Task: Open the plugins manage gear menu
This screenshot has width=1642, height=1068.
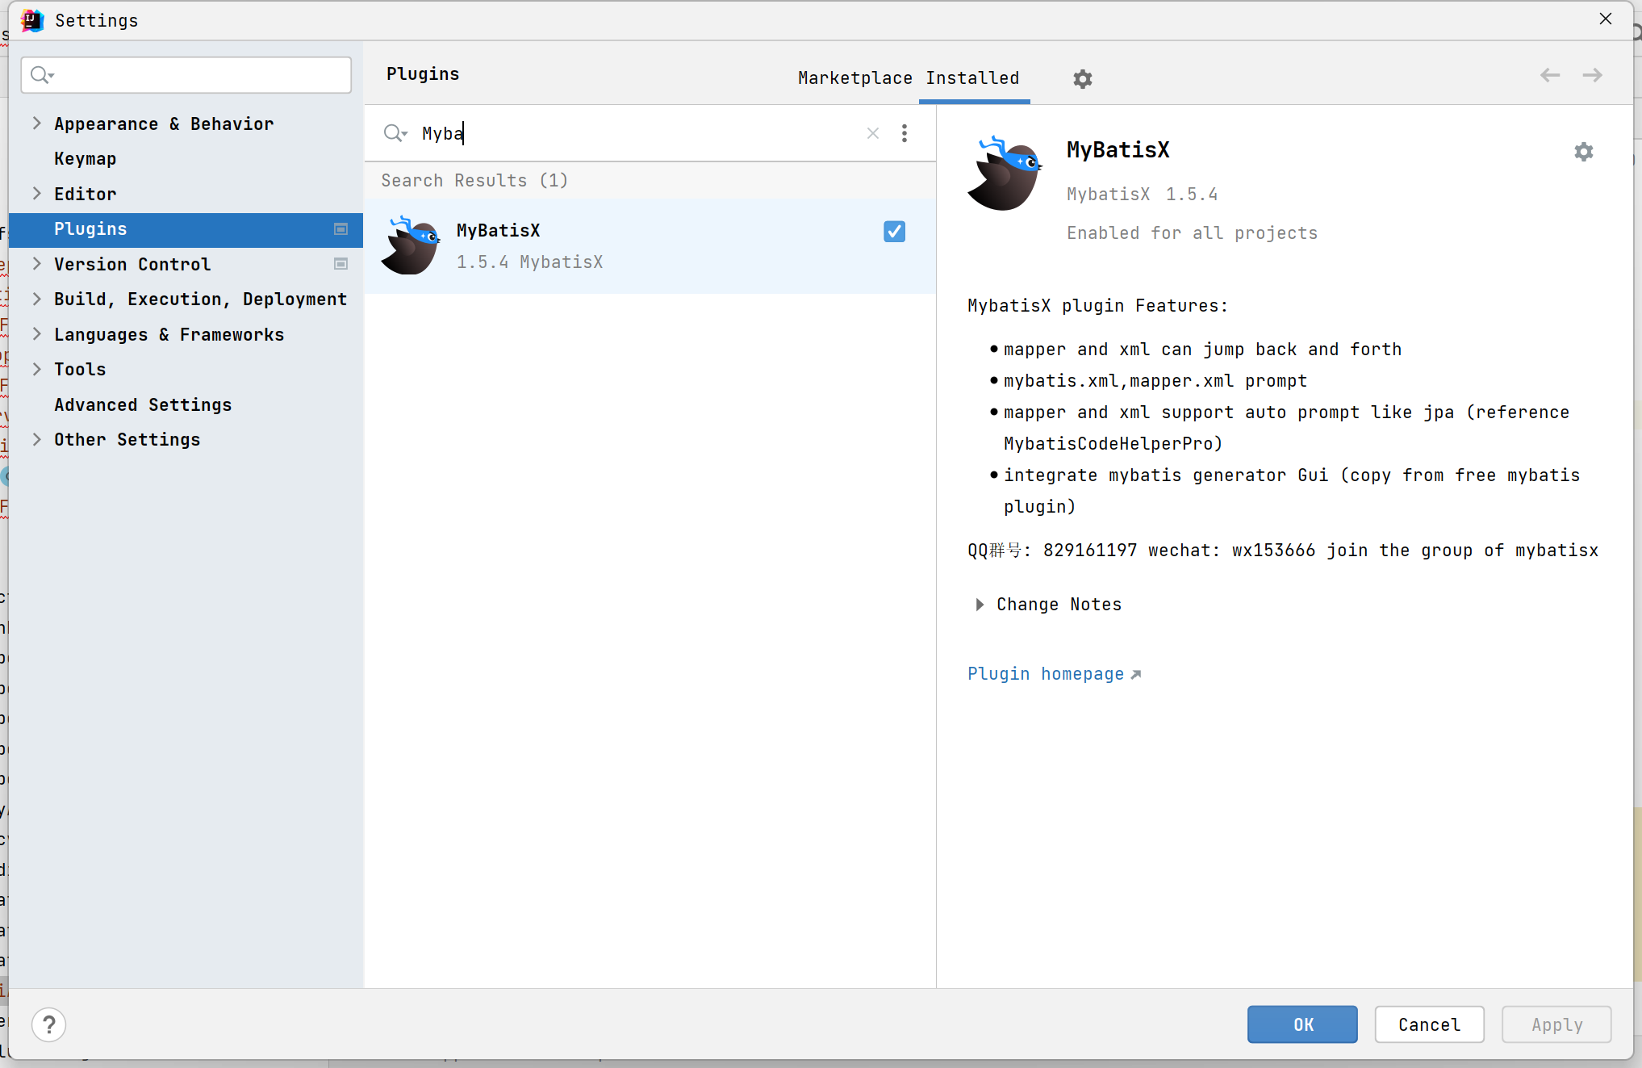Action: 1082,78
